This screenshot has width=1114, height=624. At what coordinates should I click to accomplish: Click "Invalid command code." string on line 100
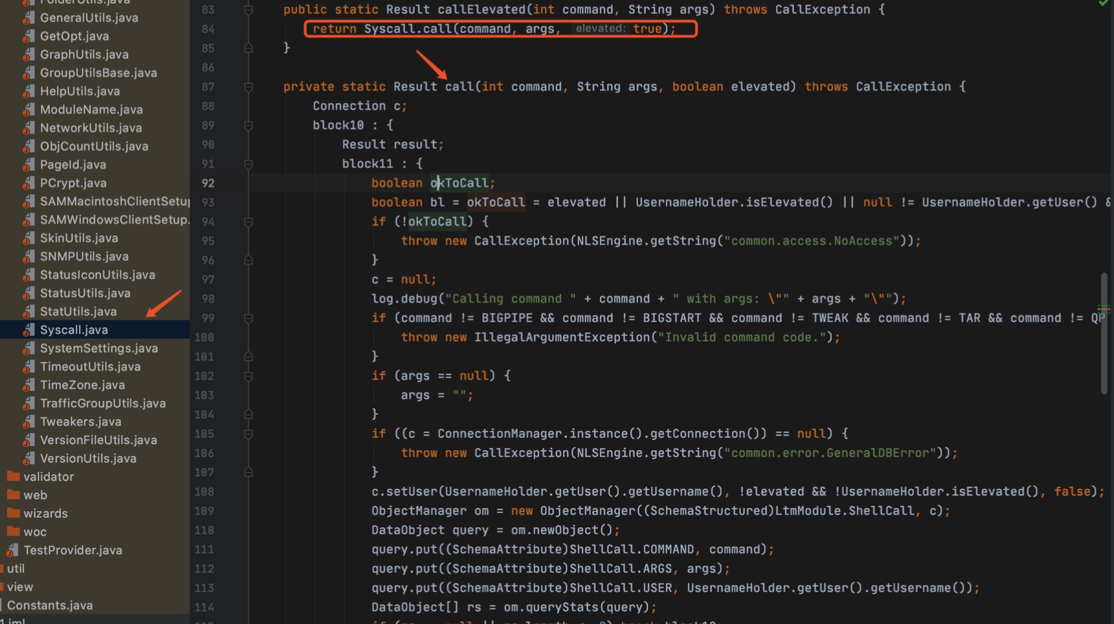click(742, 337)
